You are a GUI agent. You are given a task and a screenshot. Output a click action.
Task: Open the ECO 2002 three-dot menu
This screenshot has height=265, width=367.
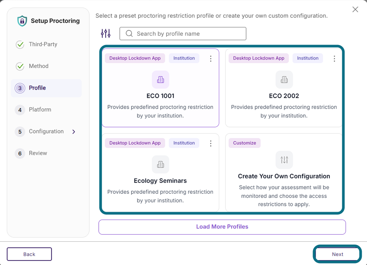[x=334, y=58]
